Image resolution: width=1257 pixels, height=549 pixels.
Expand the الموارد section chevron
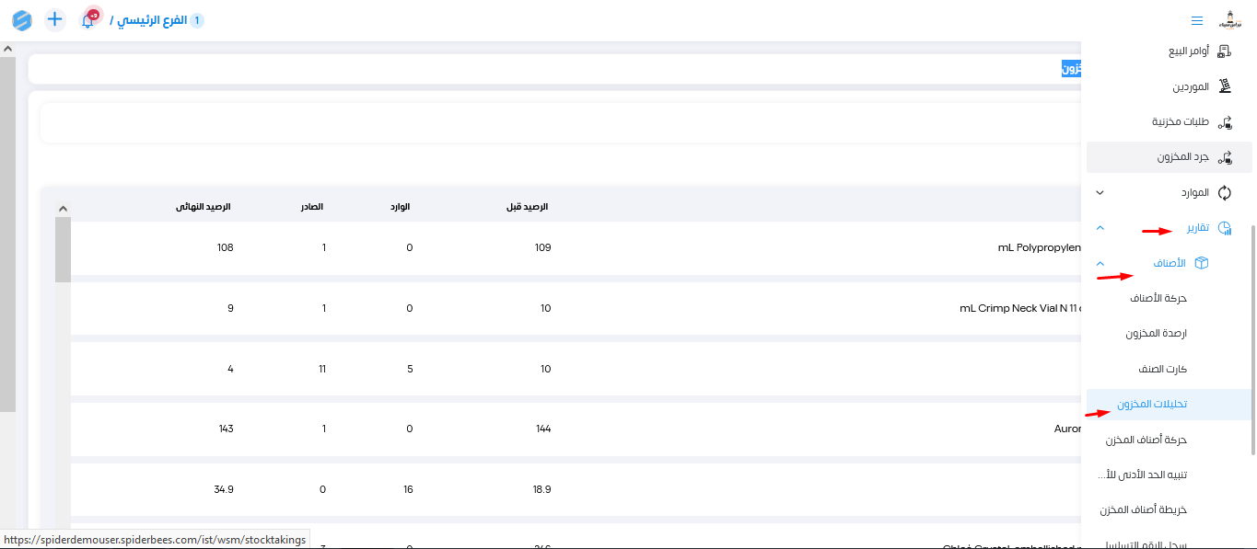pyautogui.click(x=1100, y=193)
